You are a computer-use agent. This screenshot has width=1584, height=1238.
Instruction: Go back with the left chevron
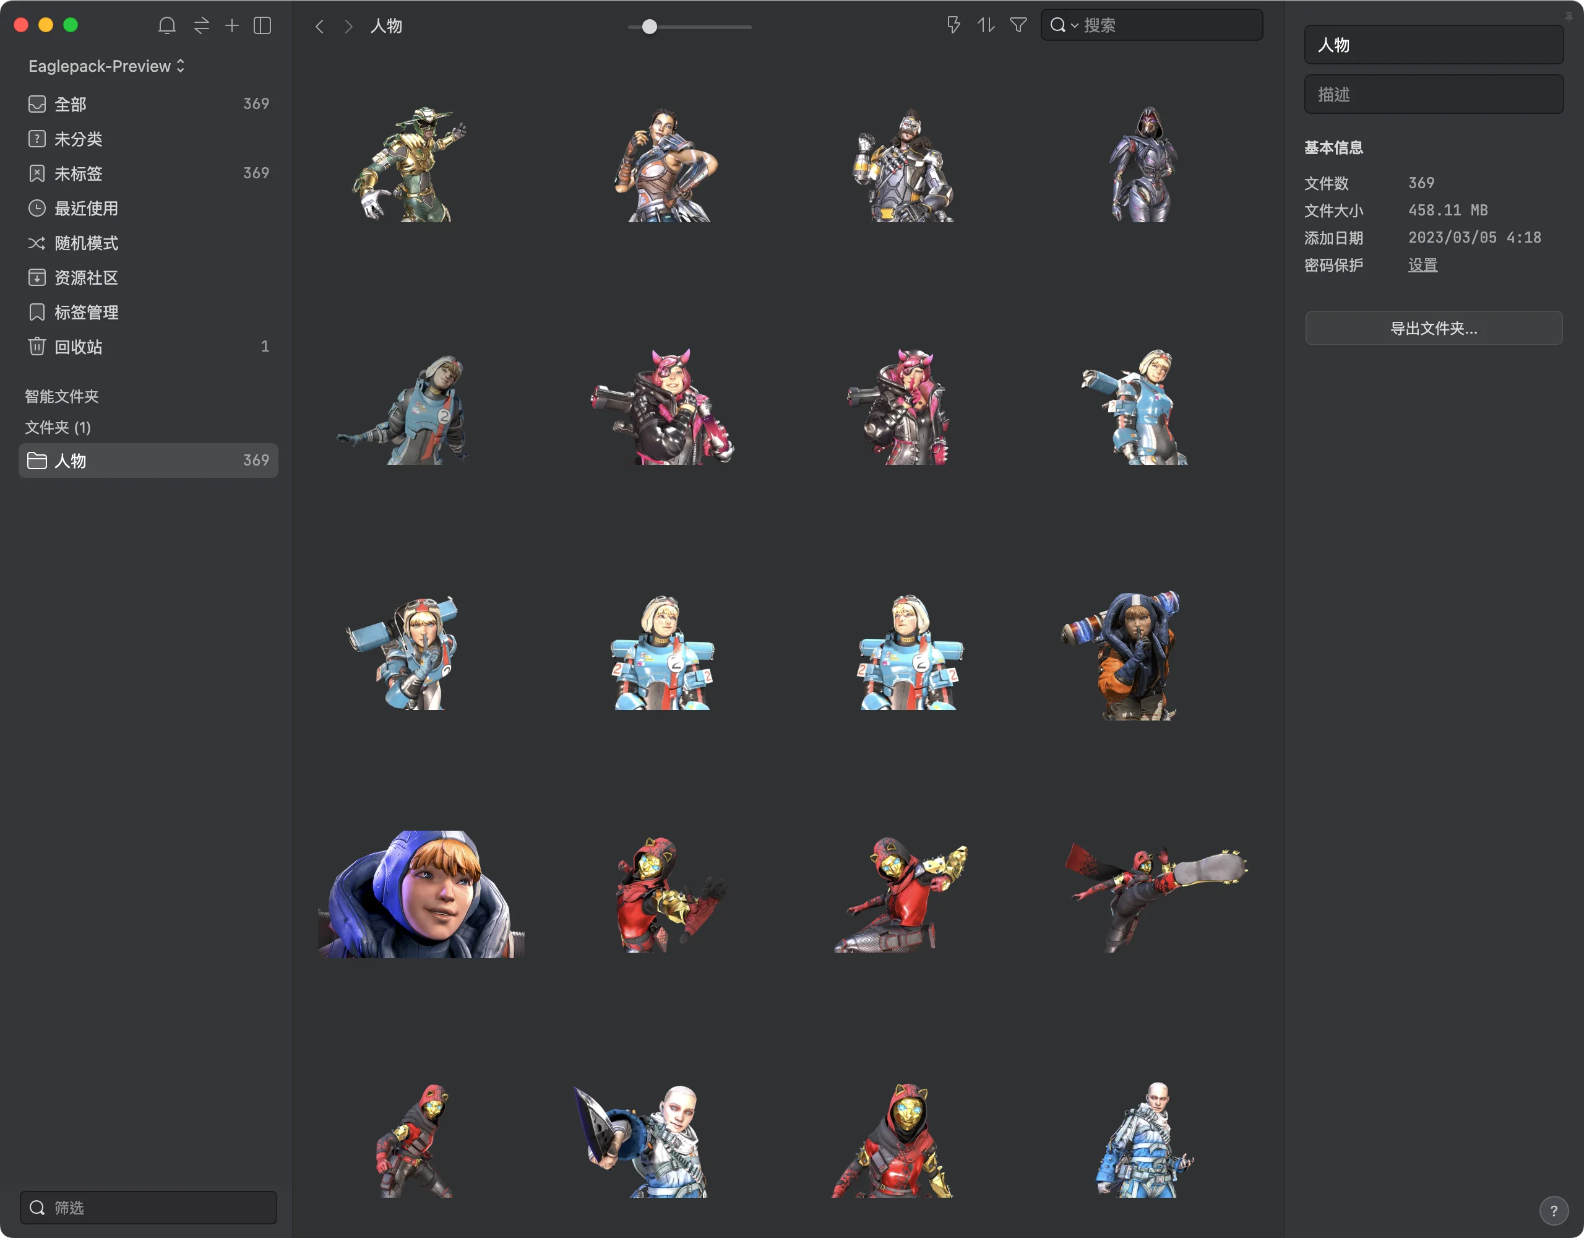(x=320, y=27)
